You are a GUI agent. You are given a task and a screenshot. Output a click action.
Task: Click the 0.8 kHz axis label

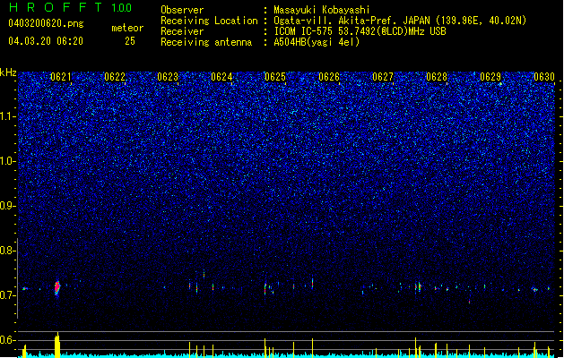[x=6, y=251]
